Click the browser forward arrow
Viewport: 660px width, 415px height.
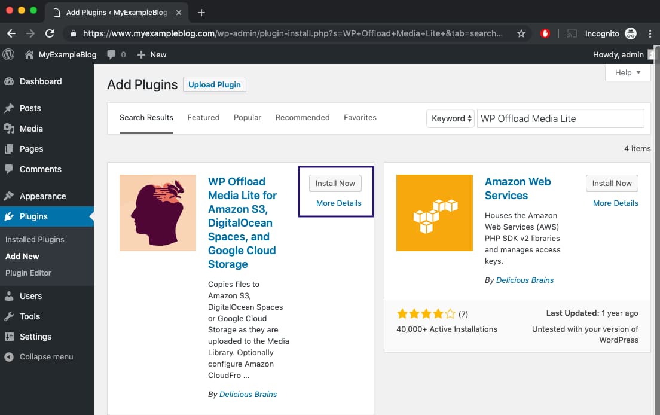click(x=30, y=33)
